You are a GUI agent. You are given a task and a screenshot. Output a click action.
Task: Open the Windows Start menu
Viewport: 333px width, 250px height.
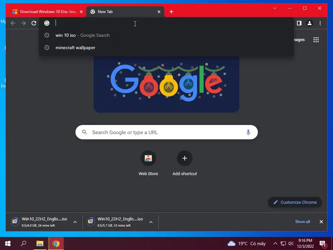(8, 243)
